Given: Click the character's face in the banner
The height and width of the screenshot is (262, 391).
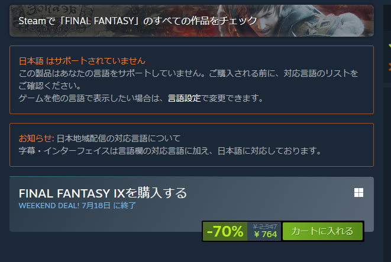Looking at the screenshot, I should [266, 19].
